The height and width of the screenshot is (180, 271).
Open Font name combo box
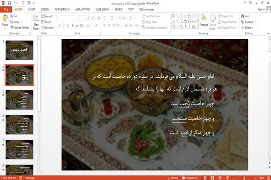[x=68, y=18]
